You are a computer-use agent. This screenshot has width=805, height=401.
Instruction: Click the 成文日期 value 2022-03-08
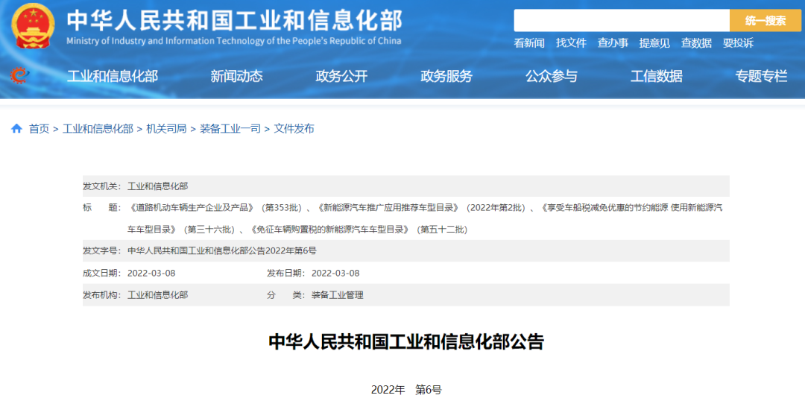[151, 273]
